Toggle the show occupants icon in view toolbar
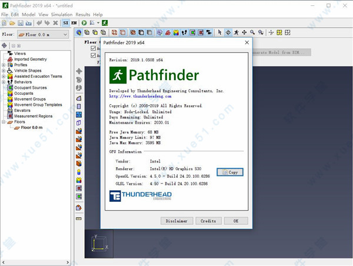This screenshot has width=353, height=266. click(x=176, y=32)
